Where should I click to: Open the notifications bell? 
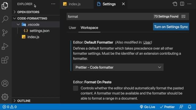pos(190,107)
